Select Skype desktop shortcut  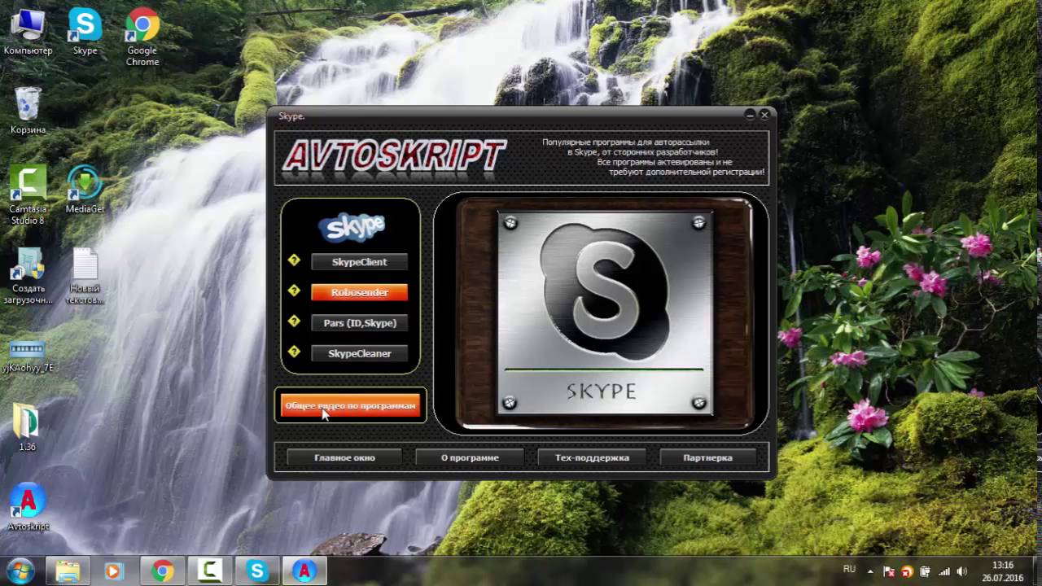[85, 33]
